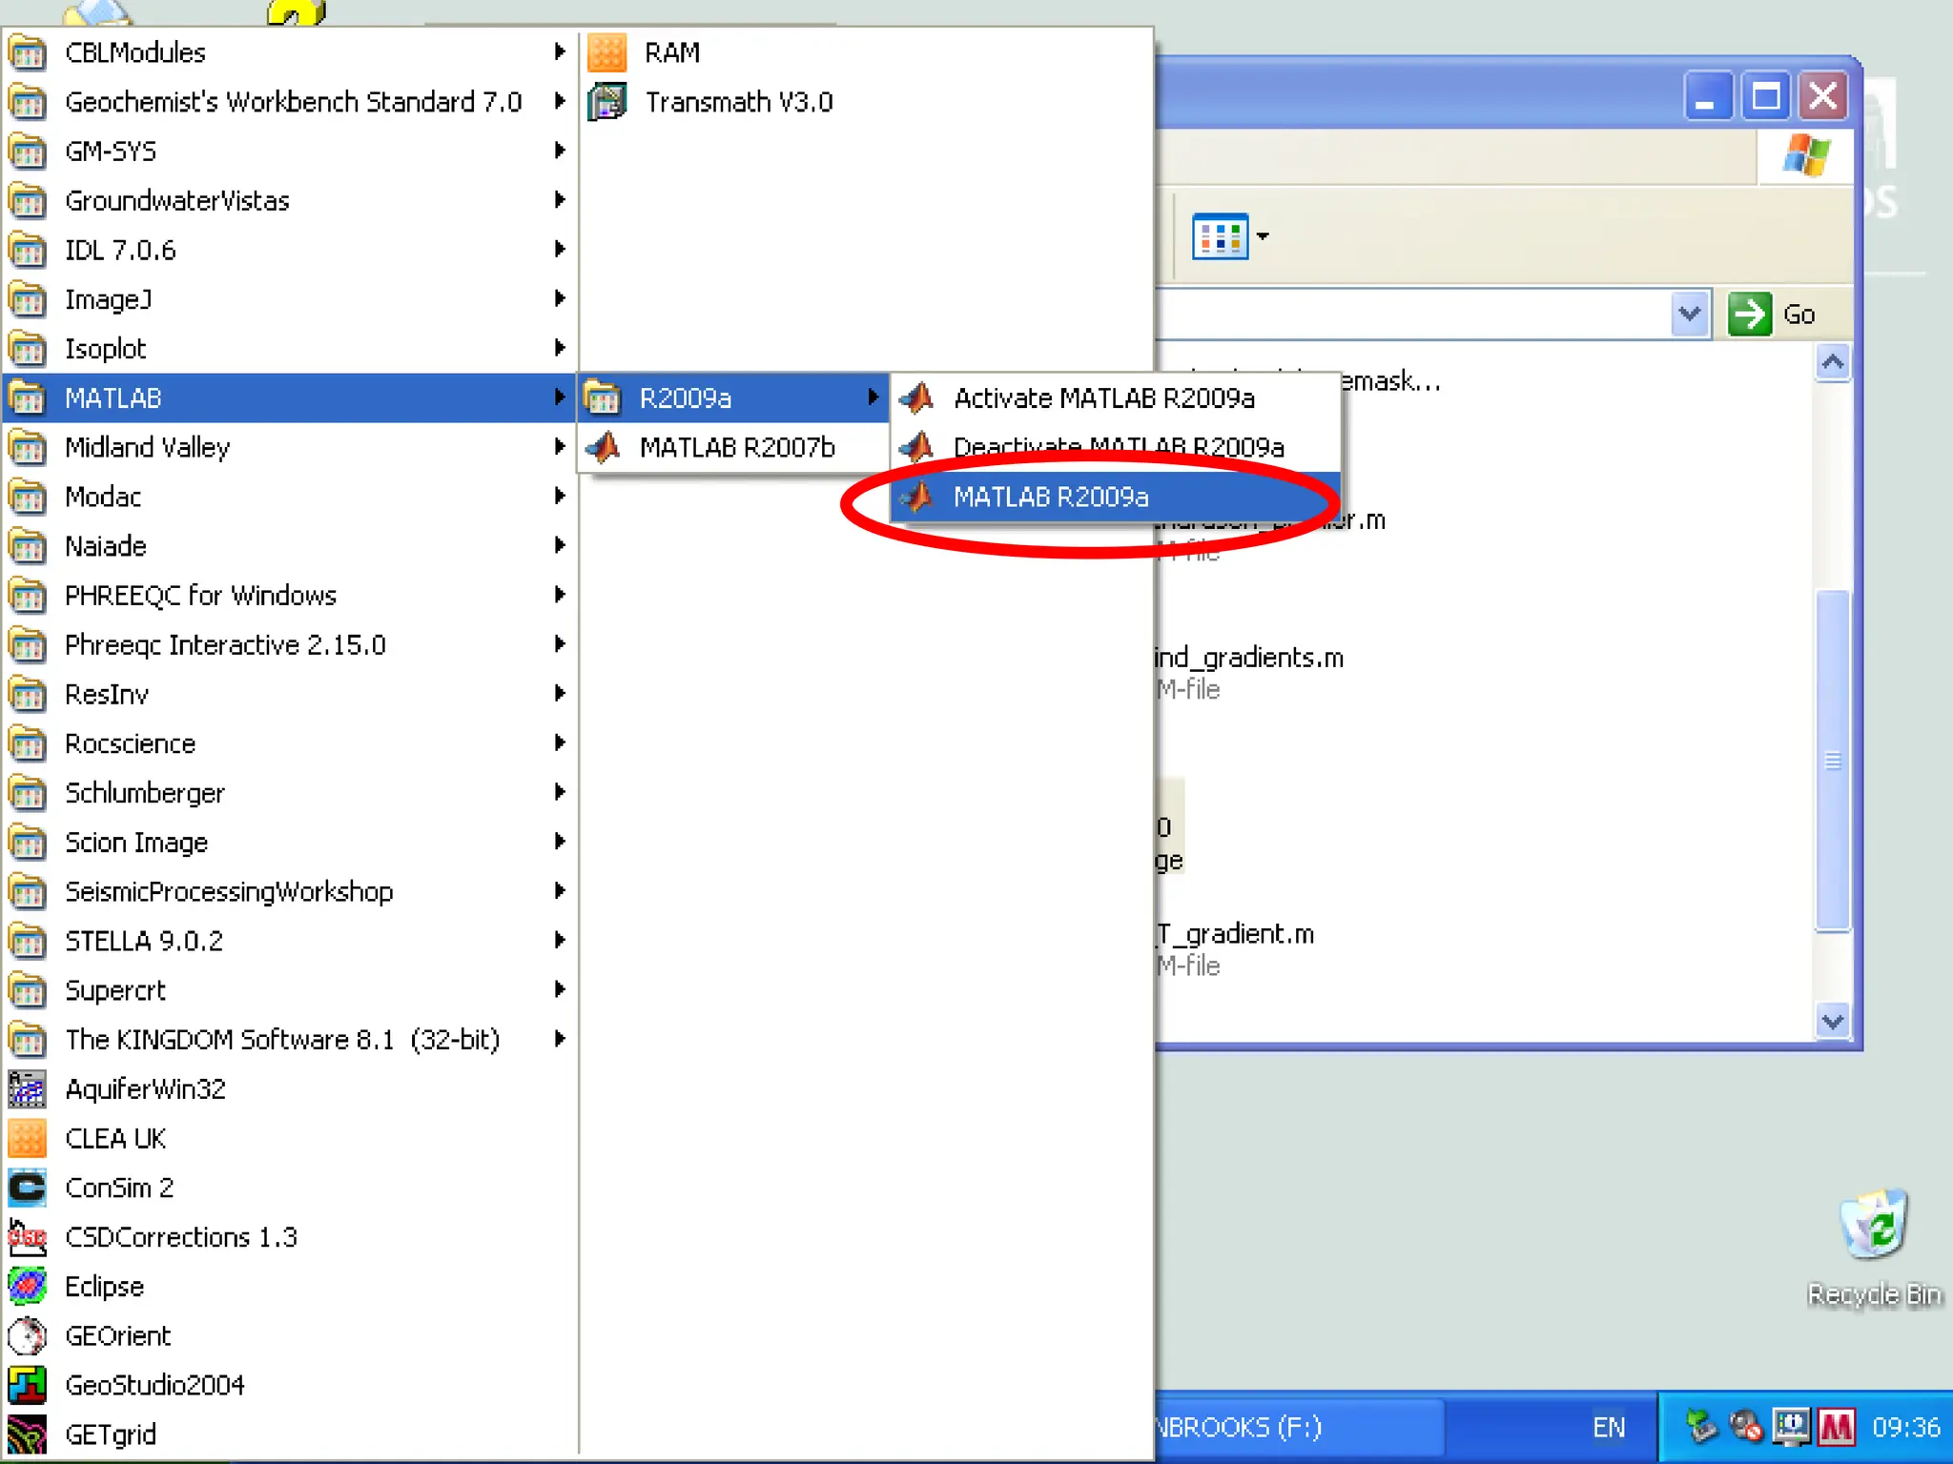
Task: Click the scrollbar down arrow in Explorer window
Action: pyautogui.click(x=1832, y=1022)
